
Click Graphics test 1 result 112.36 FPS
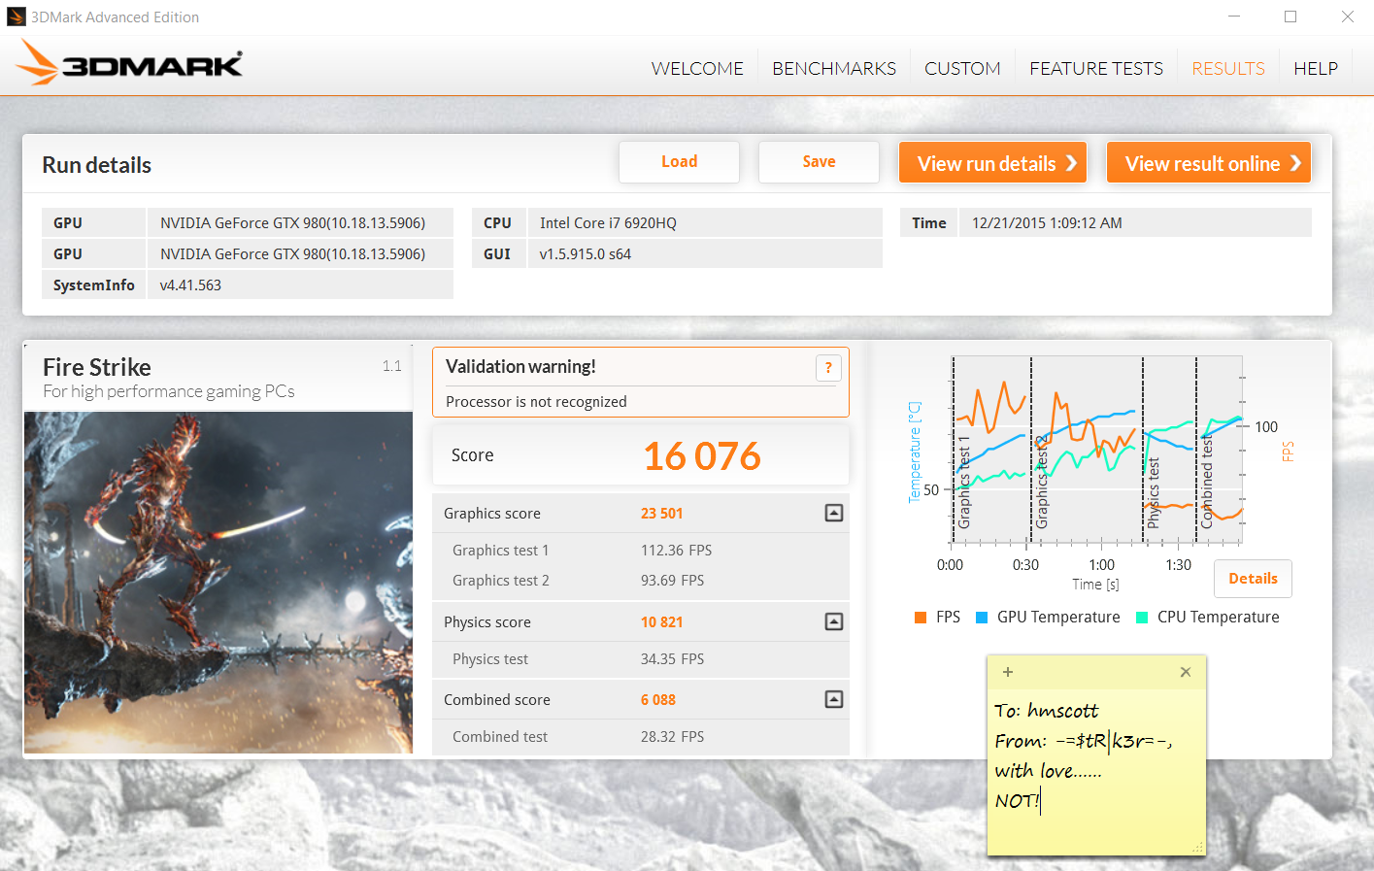click(x=676, y=550)
